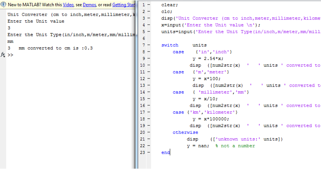This screenshot has width=321, height=169.
Task: Open the Video link in the banner
Action: [x=68, y=5]
